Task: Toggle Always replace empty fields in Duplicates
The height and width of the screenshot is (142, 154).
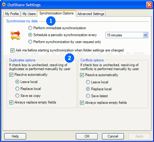Action: [x=11, y=102]
